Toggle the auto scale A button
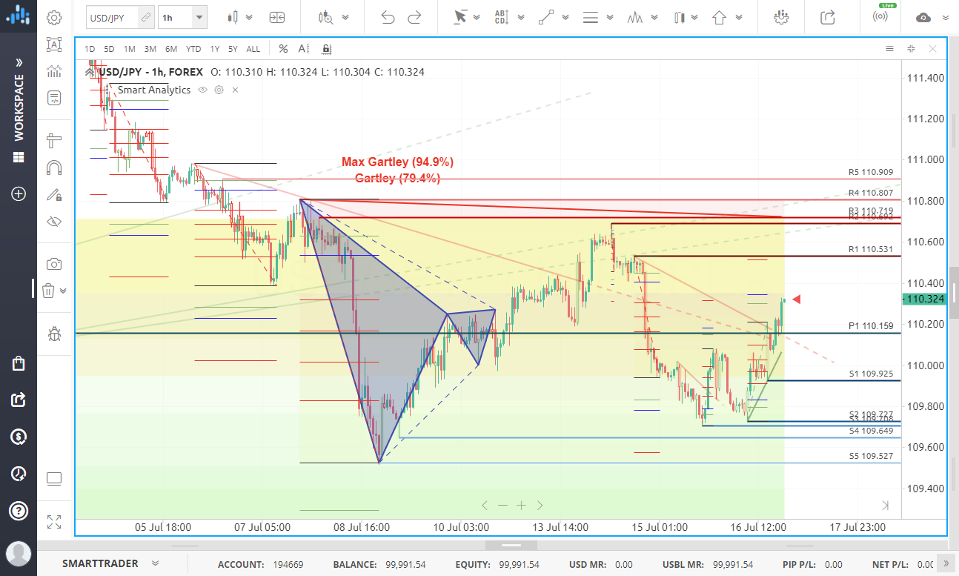This screenshot has width=959, height=576. [304, 49]
